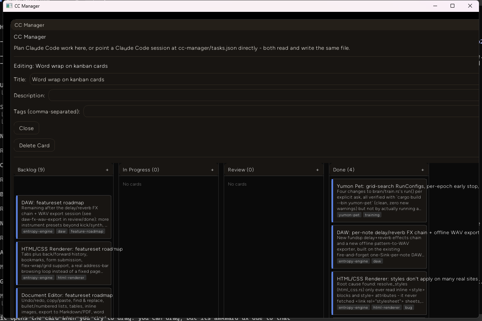Click the bug tag on styles card
This screenshot has height=321, width=482.
[408, 308]
